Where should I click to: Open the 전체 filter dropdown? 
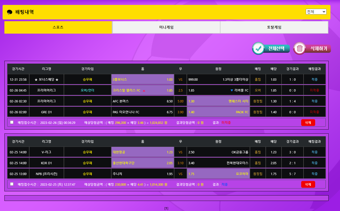316,12
